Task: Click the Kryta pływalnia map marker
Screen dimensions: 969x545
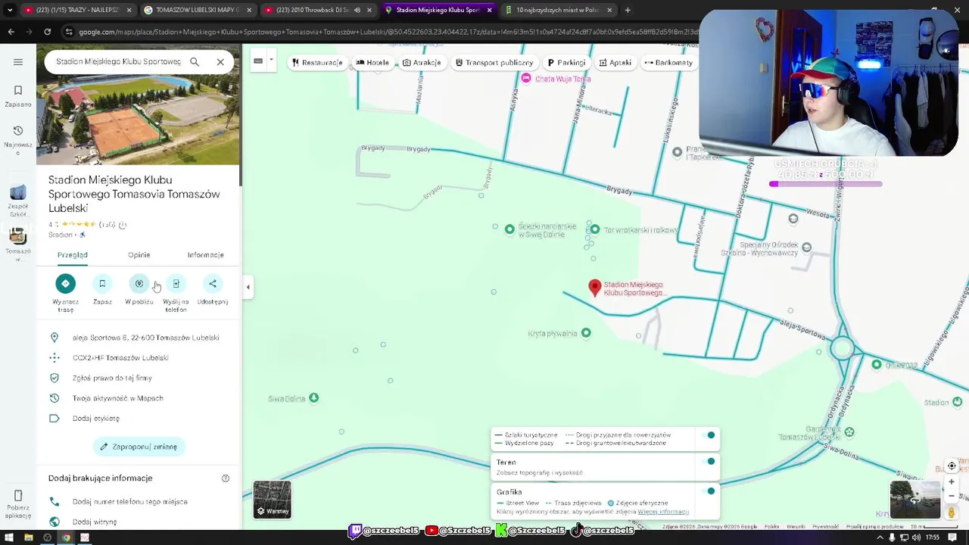Action: click(586, 333)
